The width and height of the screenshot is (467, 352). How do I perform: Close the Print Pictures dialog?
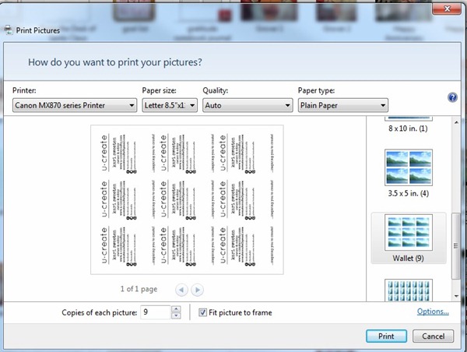[x=446, y=9]
